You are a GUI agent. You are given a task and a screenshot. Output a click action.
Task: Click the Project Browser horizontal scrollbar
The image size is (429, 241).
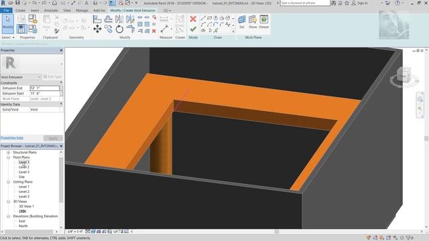point(29,232)
